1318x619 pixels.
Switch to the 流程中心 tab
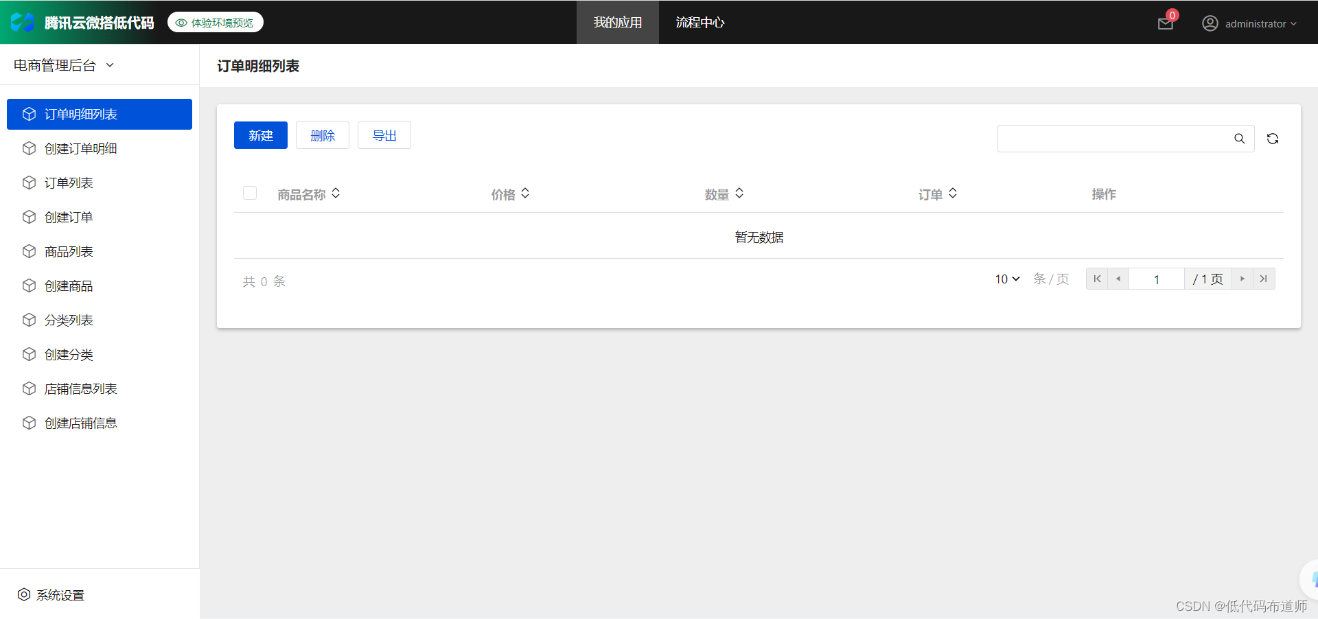(700, 22)
